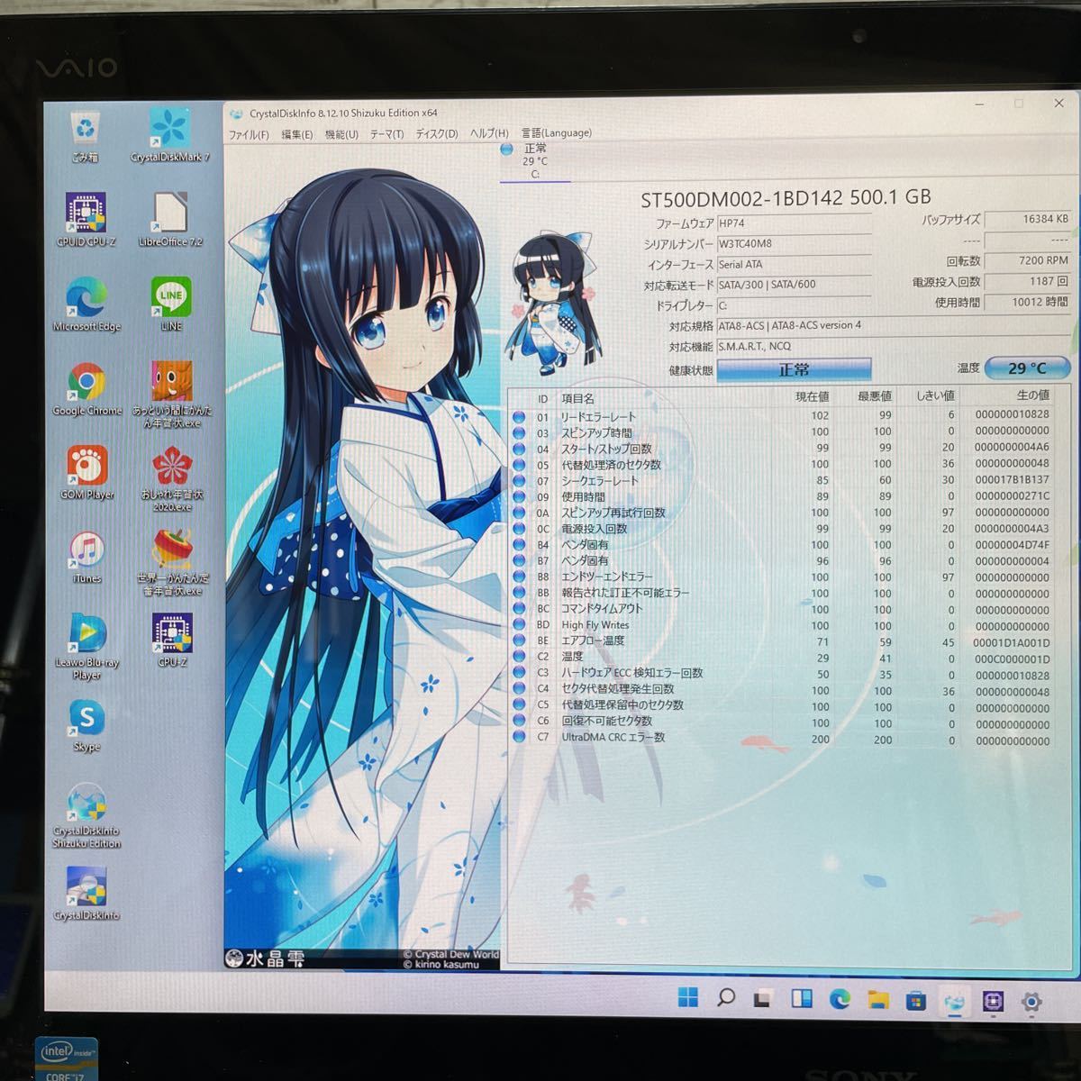The image size is (1081, 1081).
Task: Click the 現在値 column header
Action: pyautogui.click(x=812, y=397)
